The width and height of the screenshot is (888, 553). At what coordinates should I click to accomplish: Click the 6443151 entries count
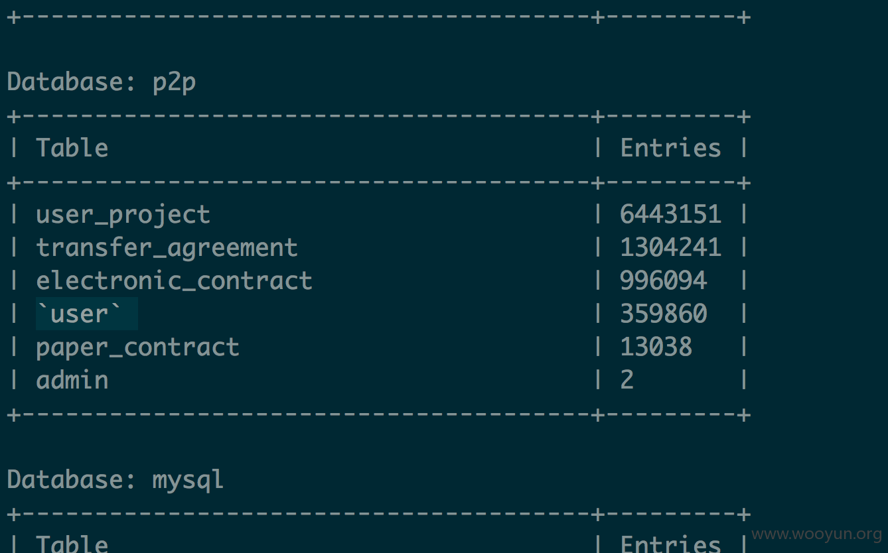[x=670, y=214]
